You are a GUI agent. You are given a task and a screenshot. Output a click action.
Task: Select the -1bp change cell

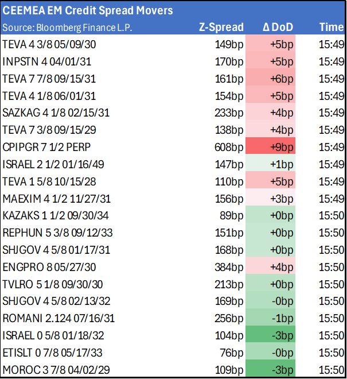[x=279, y=318]
